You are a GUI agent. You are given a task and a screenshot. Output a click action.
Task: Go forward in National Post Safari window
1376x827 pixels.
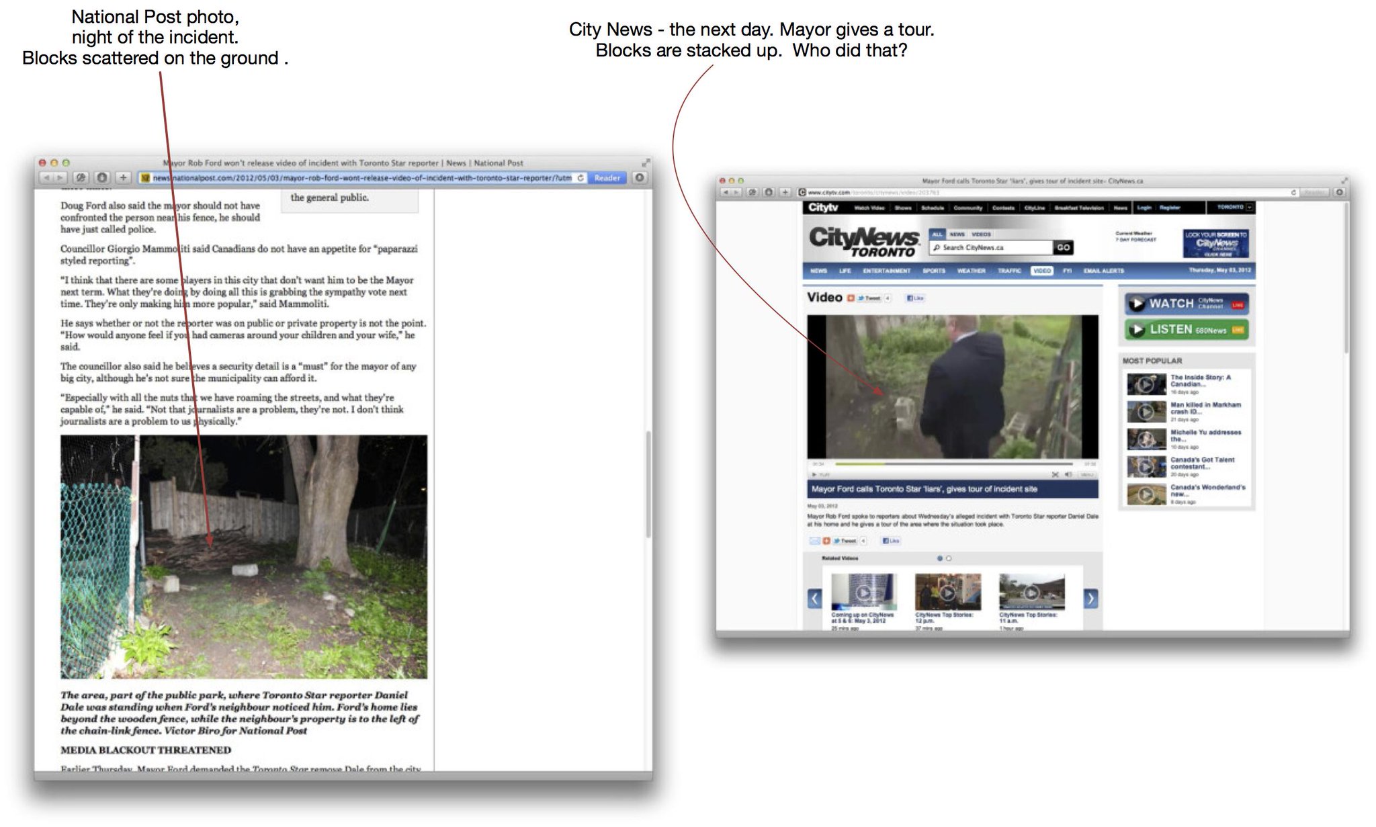pos(60,178)
